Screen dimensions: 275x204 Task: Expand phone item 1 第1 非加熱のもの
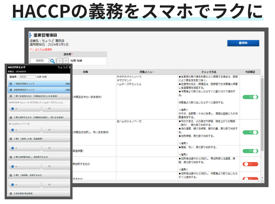pyautogui.click(x=39, y=96)
